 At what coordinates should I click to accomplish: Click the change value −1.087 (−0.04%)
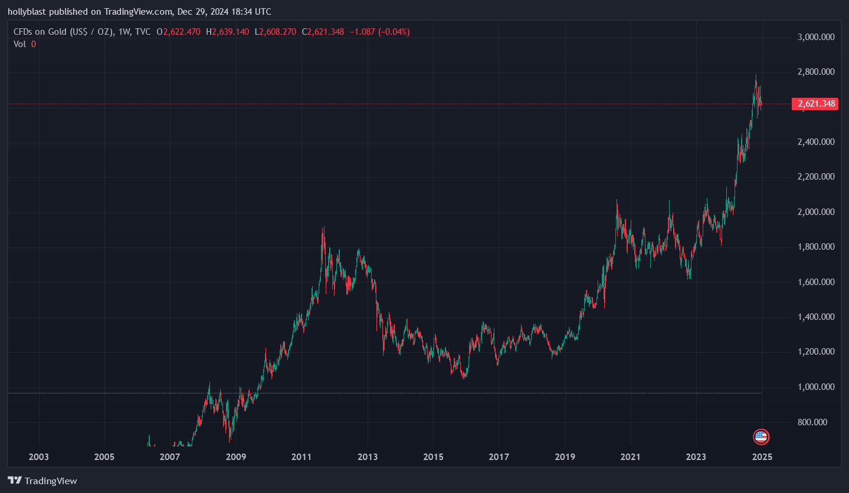(380, 32)
